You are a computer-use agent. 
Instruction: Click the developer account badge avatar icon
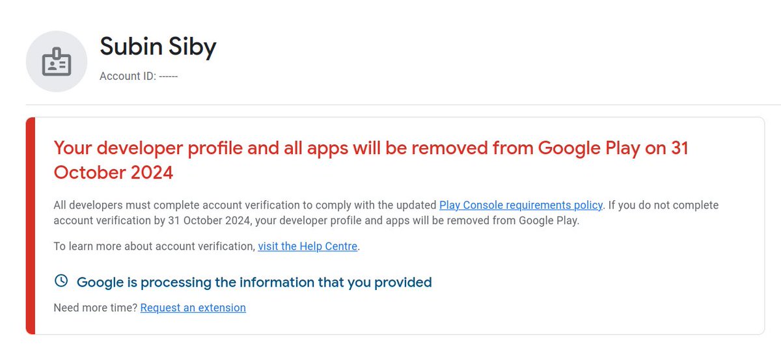pyautogui.click(x=57, y=62)
